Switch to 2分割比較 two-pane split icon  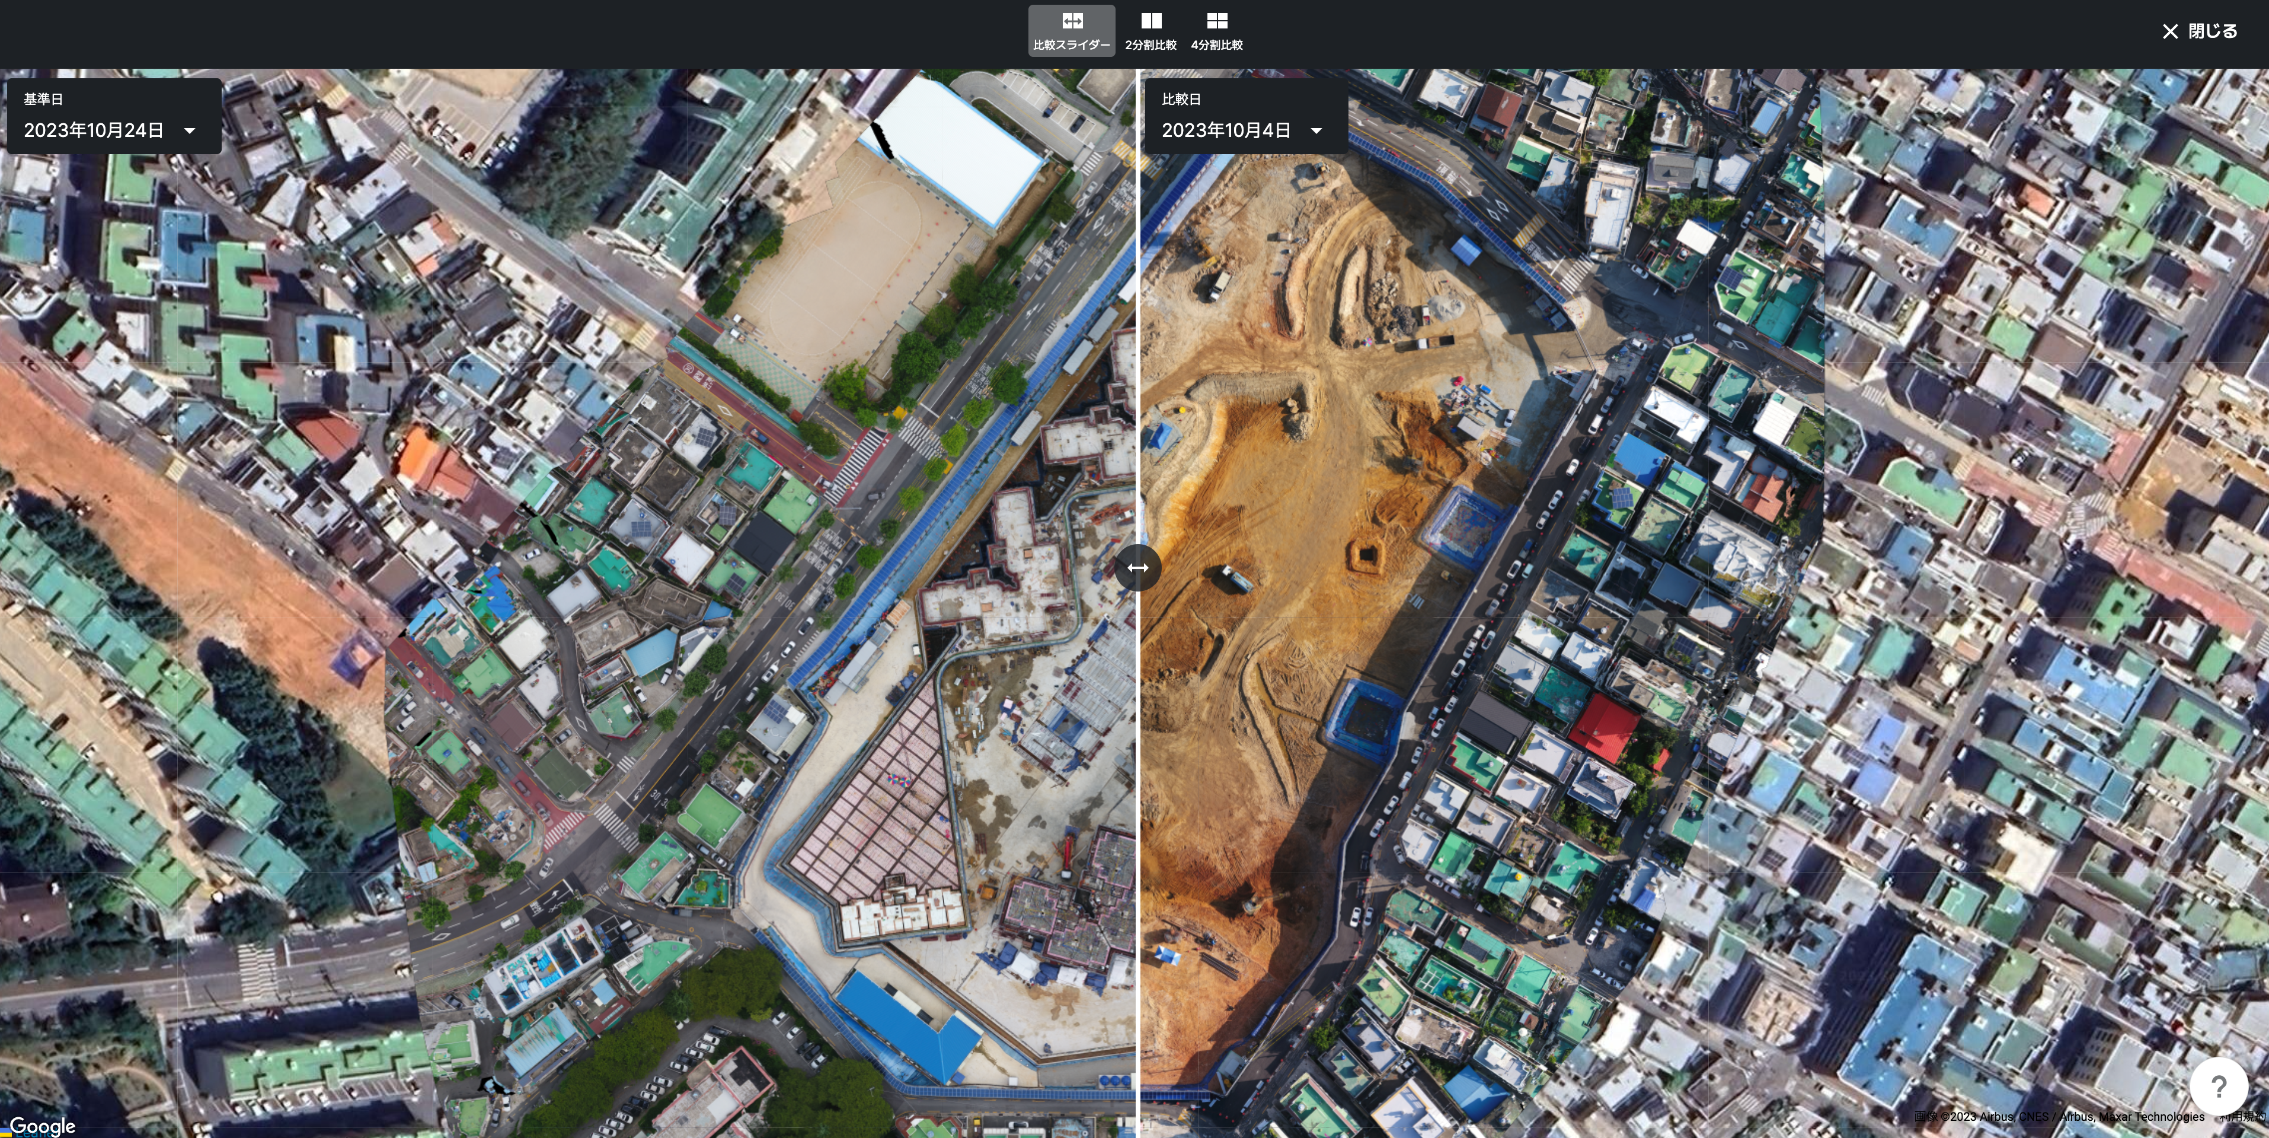(x=1151, y=20)
